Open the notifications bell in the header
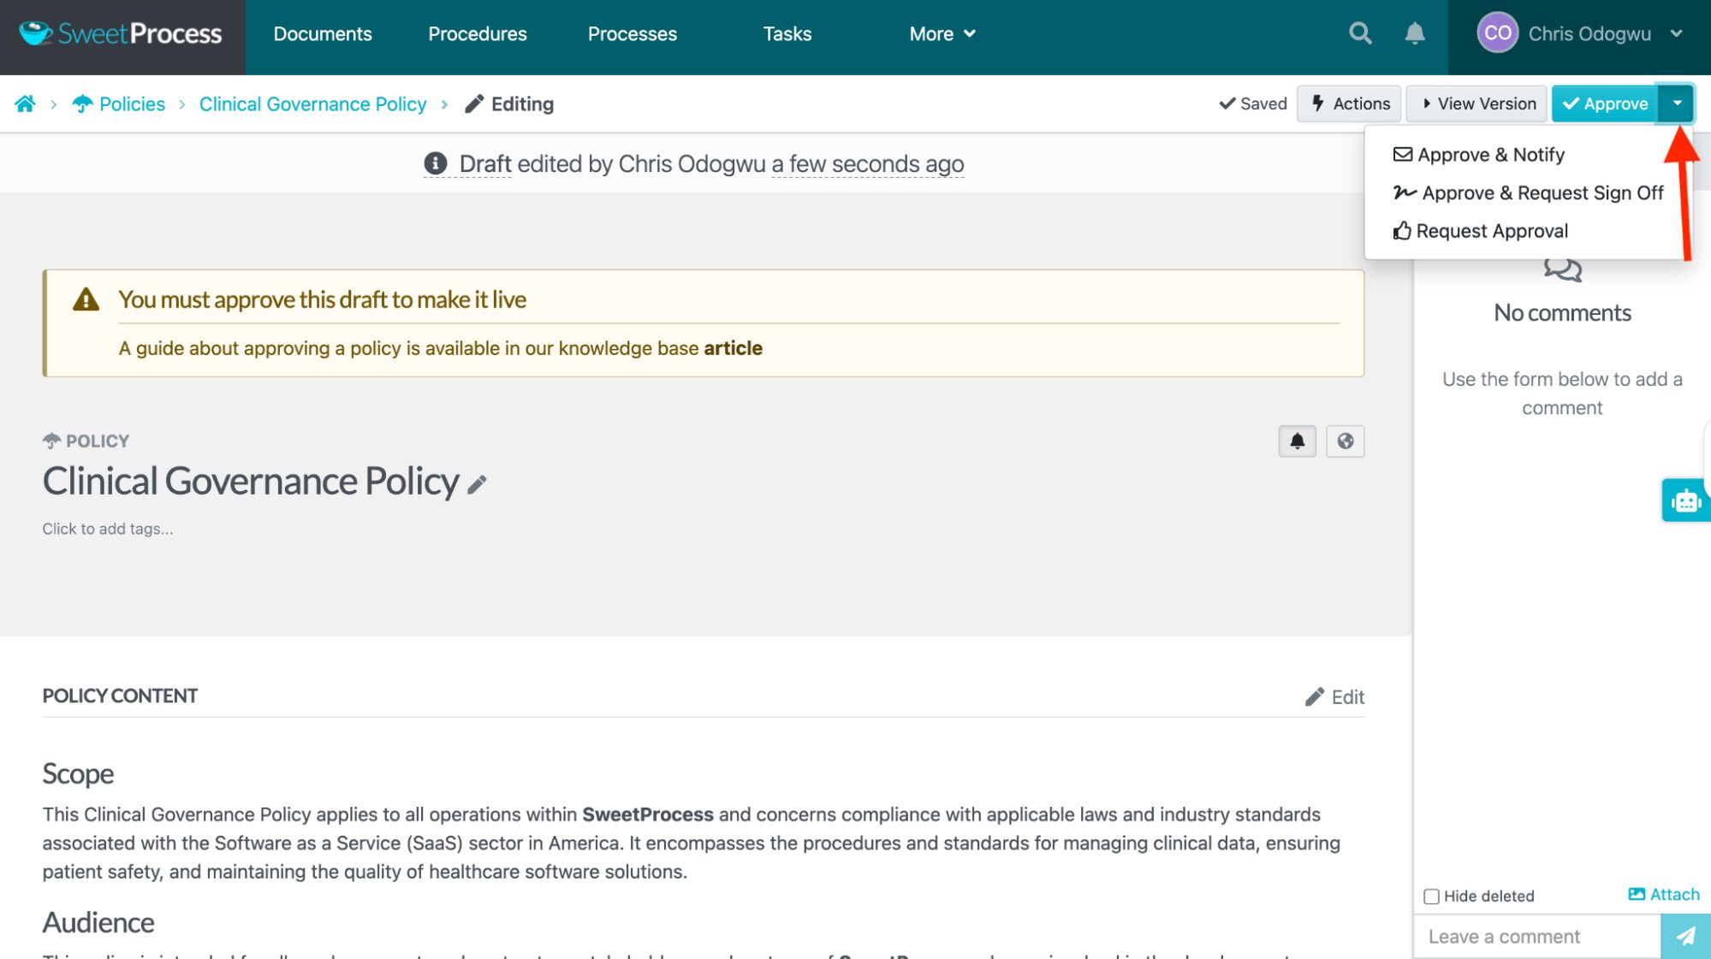 coord(1415,34)
